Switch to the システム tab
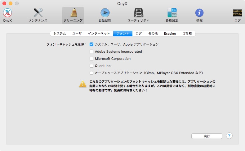245x151 pixels. (x=60, y=33)
